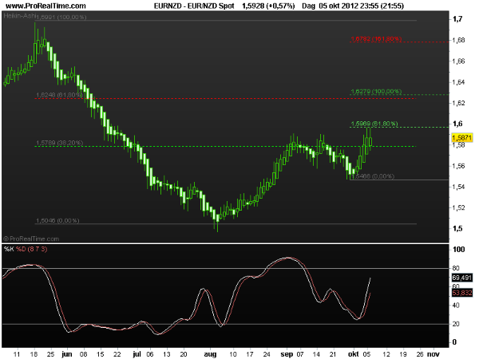Viewport: 479px width, 359px height.
Task: Click the date stamp 05 okt 2012 23:55
Action: click(348, 6)
